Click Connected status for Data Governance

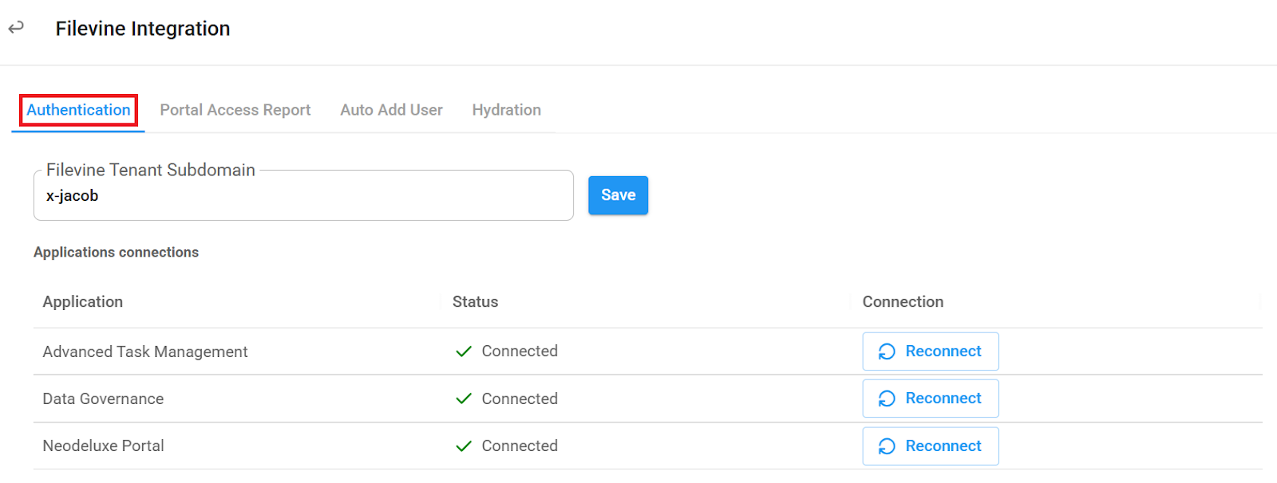point(520,399)
